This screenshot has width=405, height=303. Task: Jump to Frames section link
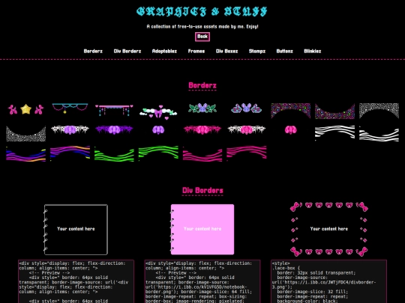click(x=196, y=51)
